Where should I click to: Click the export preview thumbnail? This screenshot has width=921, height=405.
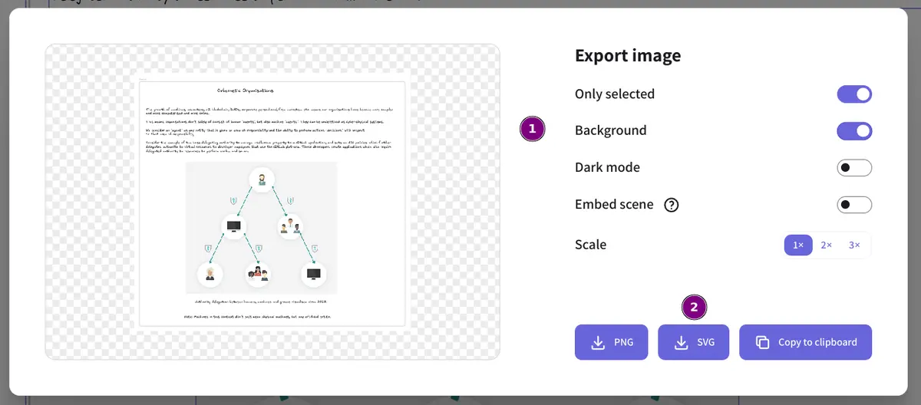272,202
